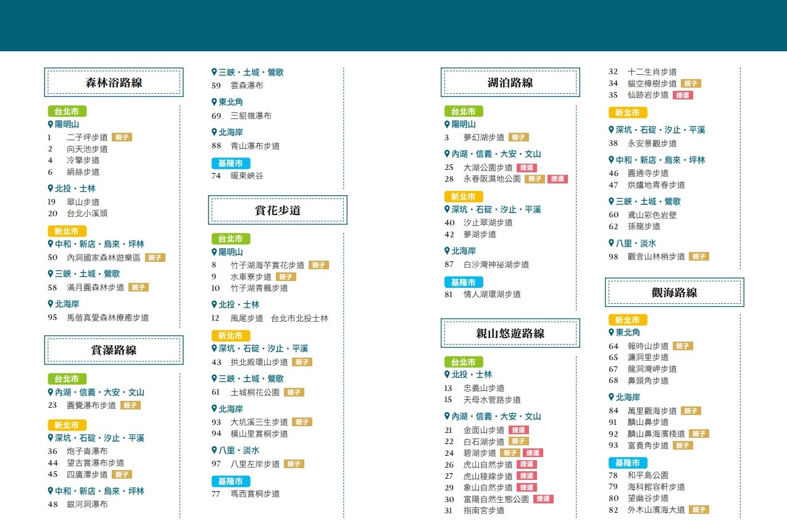The image size is (787, 525).
Task: Click the 陽明山 pin icon above 竹子湖海芋賞花步道
Action: click(x=214, y=252)
